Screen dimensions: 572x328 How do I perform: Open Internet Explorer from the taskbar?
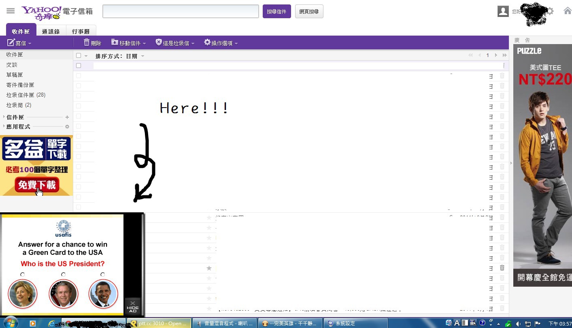(51, 323)
